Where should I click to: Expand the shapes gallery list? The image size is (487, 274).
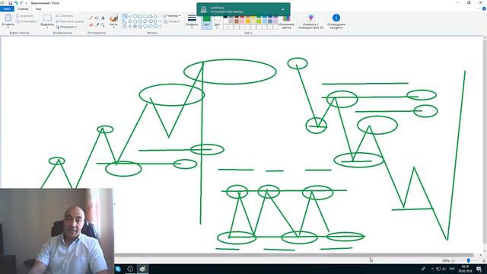[x=161, y=27]
